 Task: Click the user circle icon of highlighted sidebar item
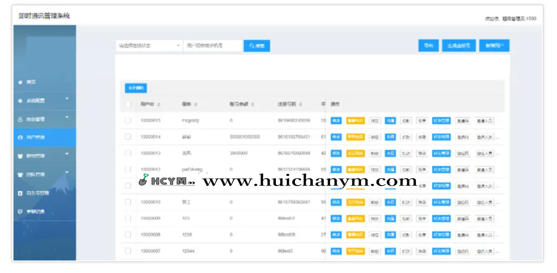(x=20, y=138)
